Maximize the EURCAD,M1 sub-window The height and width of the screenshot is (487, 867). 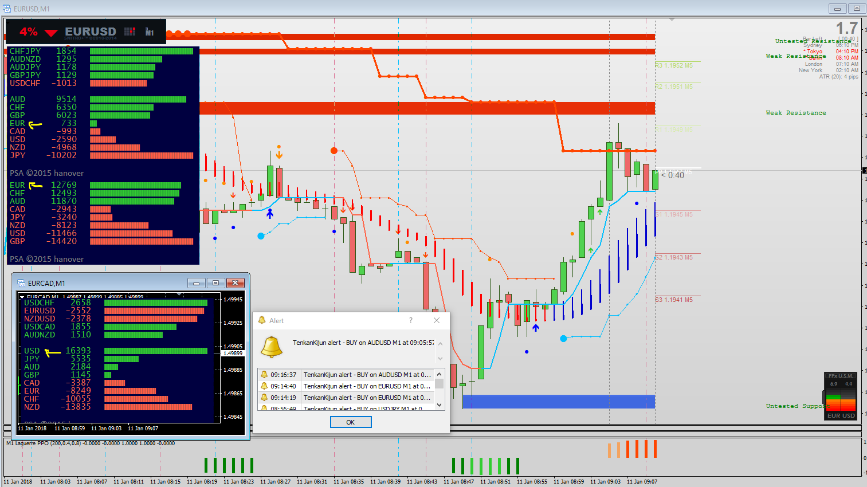[215, 283]
